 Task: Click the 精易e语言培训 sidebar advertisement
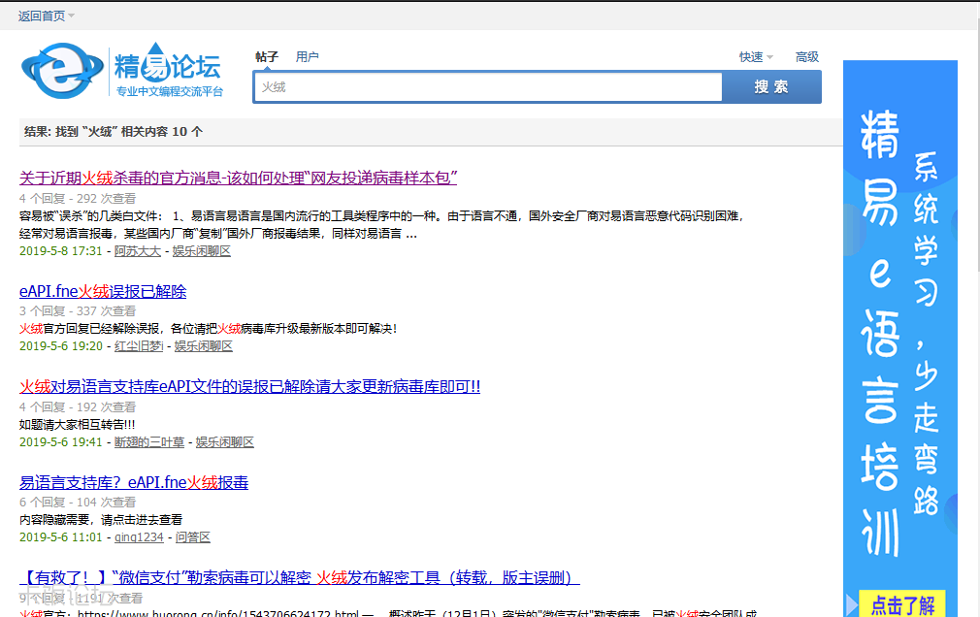click(x=899, y=320)
